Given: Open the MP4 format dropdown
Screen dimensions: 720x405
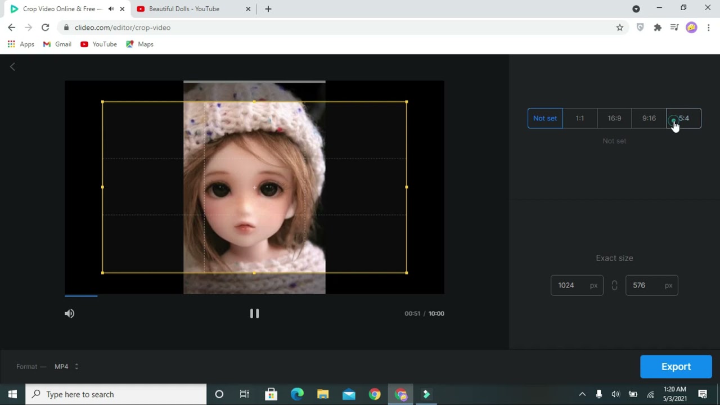Looking at the screenshot, I should click(66, 366).
